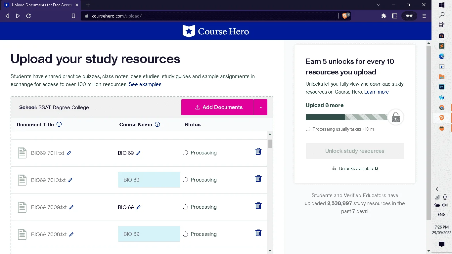This screenshot has width=452, height=254.
Task: Open the browser extensions puzzle icon
Action: click(x=384, y=16)
